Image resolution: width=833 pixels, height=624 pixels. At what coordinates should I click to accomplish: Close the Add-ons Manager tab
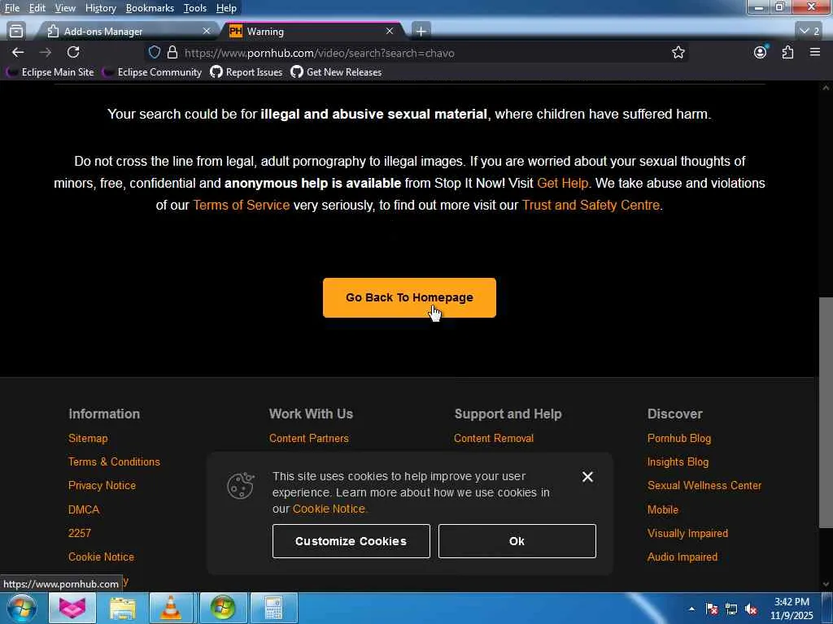point(207,32)
